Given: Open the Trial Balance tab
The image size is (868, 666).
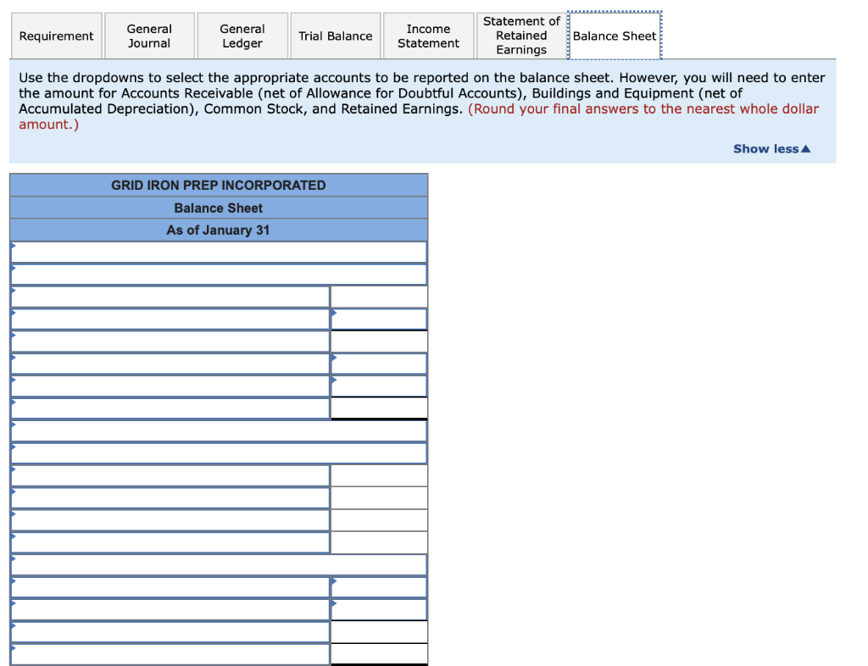Looking at the screenshot, I should click(x=335, y=36).
